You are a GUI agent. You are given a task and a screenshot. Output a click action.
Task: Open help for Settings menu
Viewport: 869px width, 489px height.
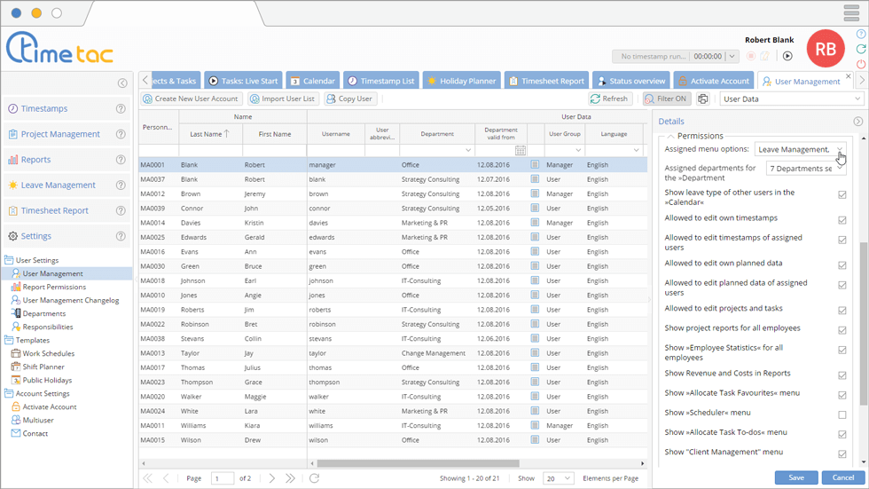(121, 236)
